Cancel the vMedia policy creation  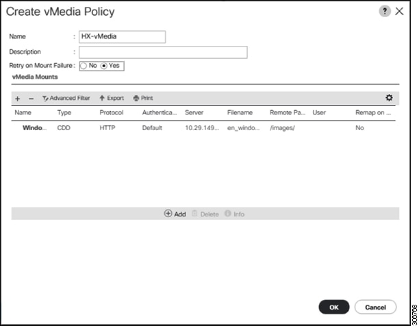375,307
